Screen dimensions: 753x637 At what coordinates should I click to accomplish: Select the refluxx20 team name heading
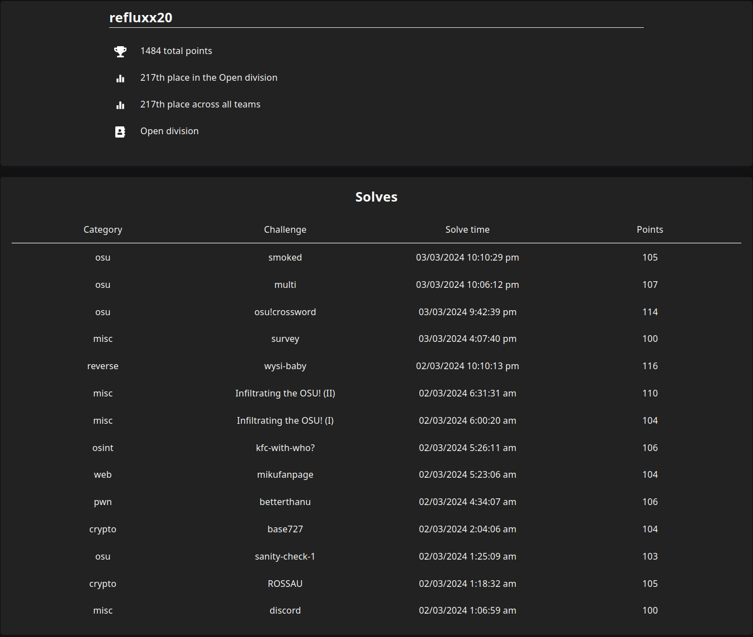coord(141,17)
